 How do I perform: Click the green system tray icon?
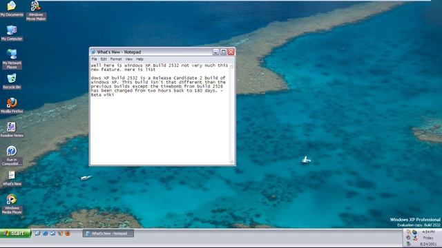click(408, 244)
